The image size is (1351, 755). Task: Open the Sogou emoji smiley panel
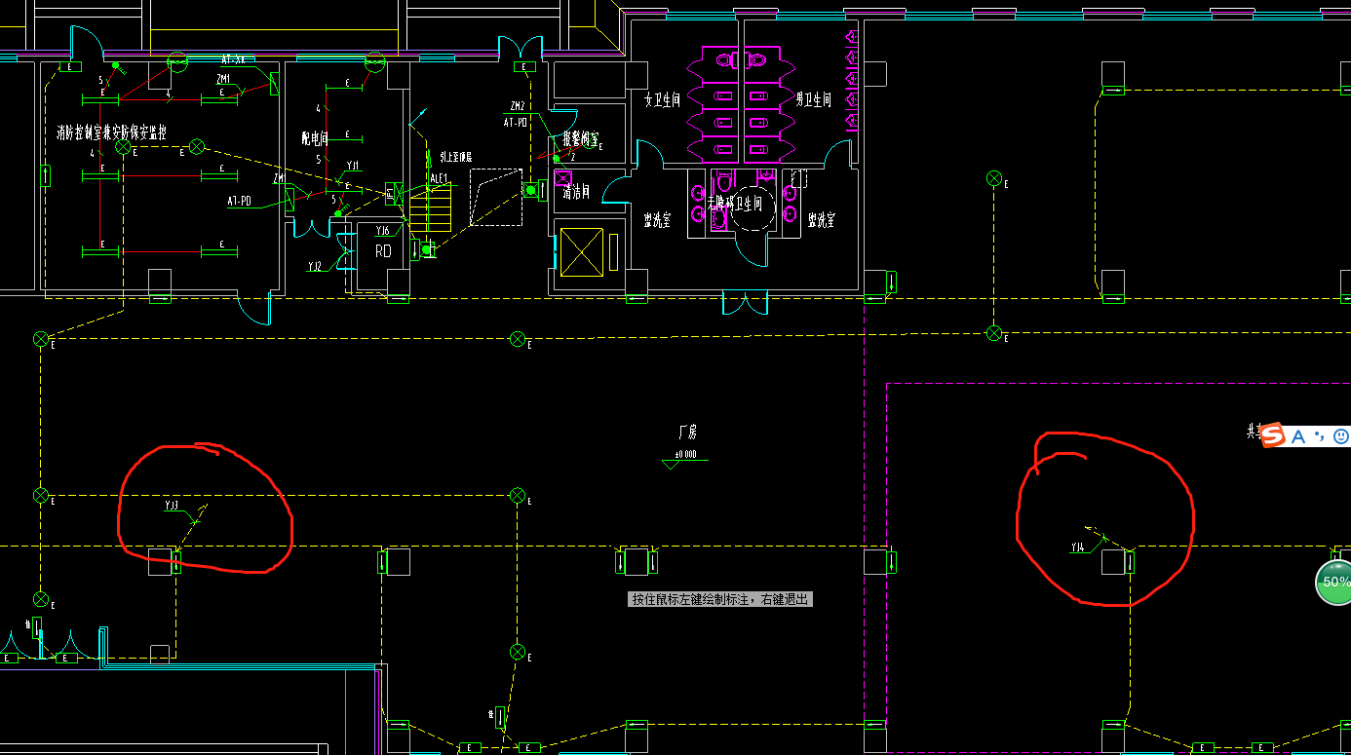pyautogui.click(x=1341, y=436)
